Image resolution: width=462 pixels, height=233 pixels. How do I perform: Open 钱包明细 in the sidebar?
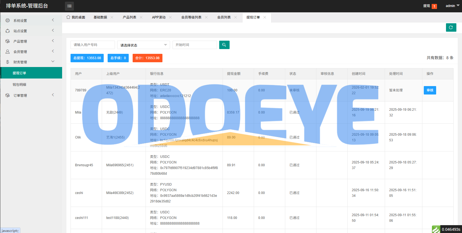click(x=19, y=84)
